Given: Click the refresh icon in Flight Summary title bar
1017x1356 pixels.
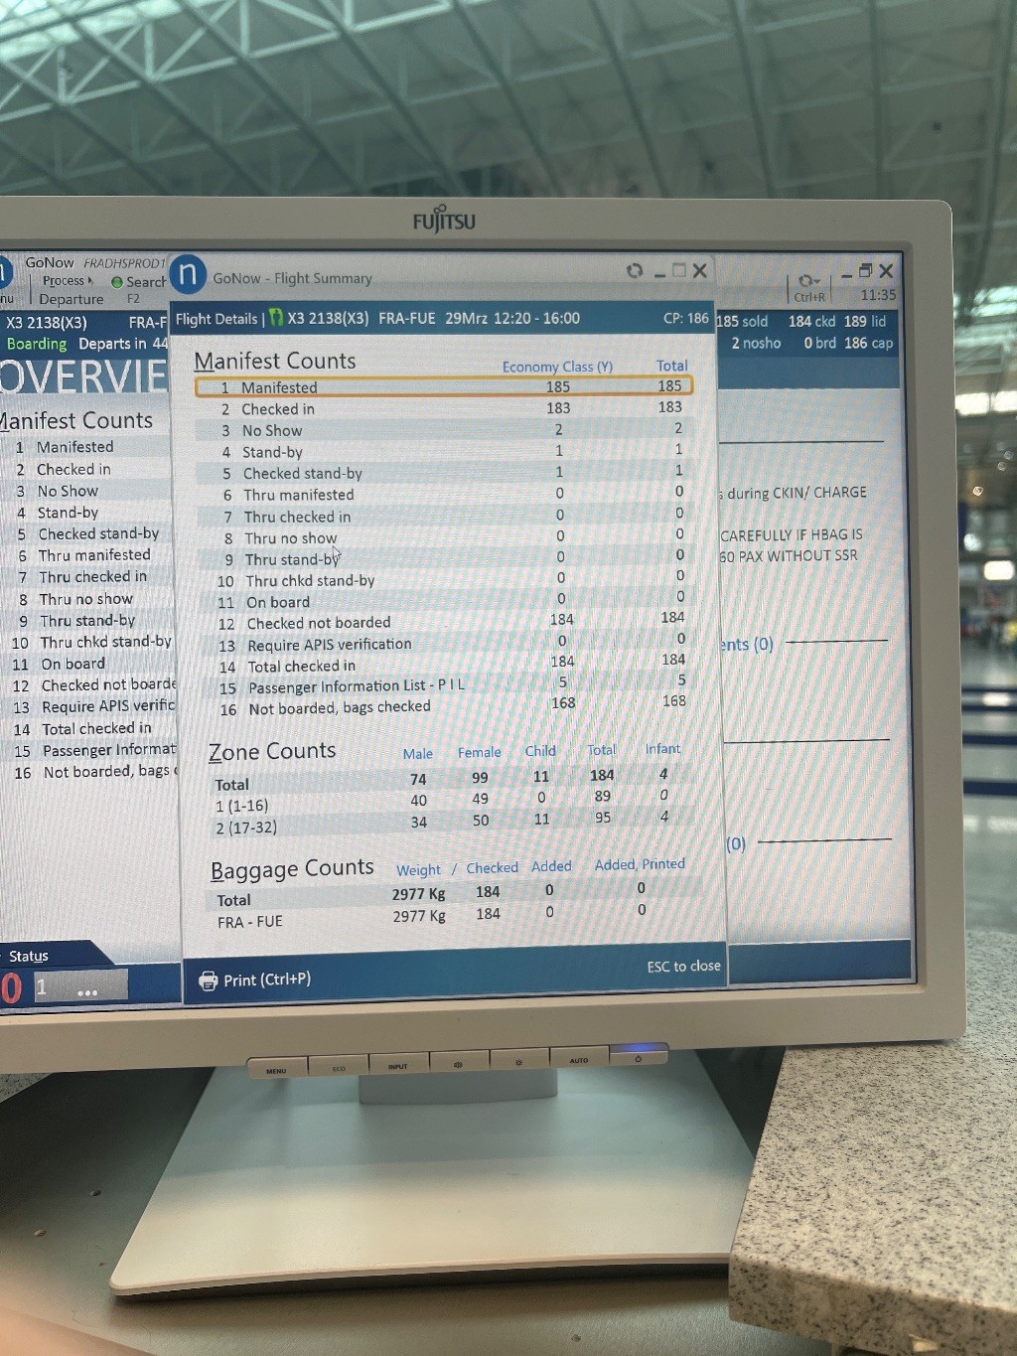Looking at the screenshot, I should pyautogui.click(x=635, y=271).
